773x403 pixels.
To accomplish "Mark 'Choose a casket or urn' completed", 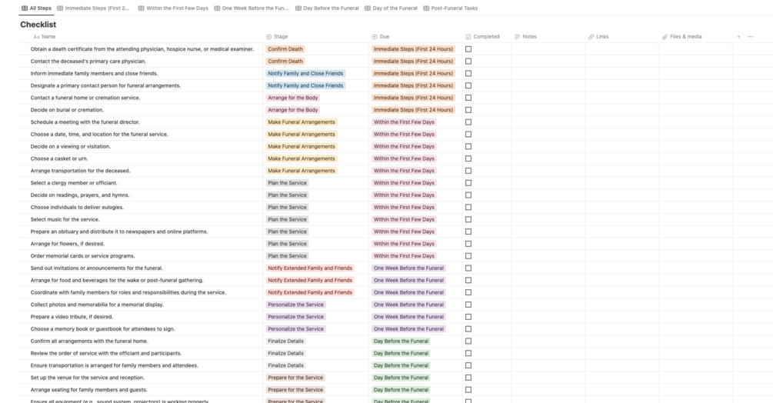I will (468, 158).
